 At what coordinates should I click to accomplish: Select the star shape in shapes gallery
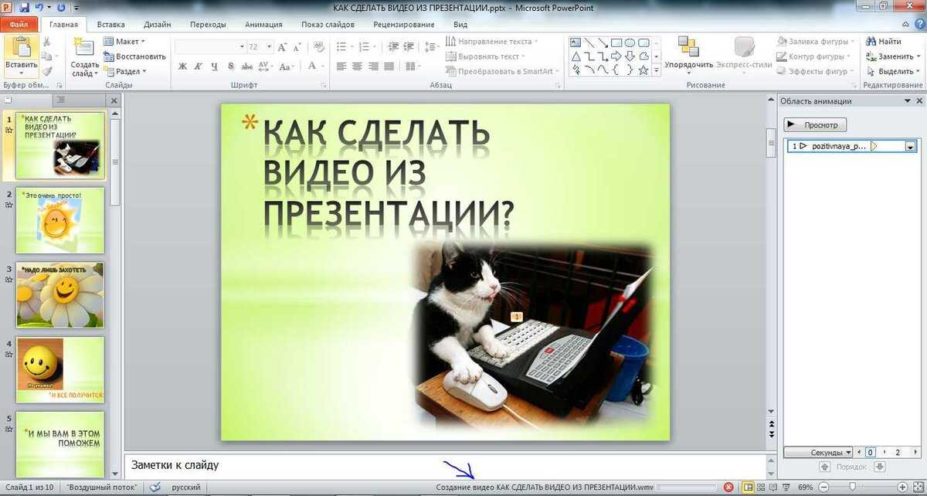click(643, 70)
